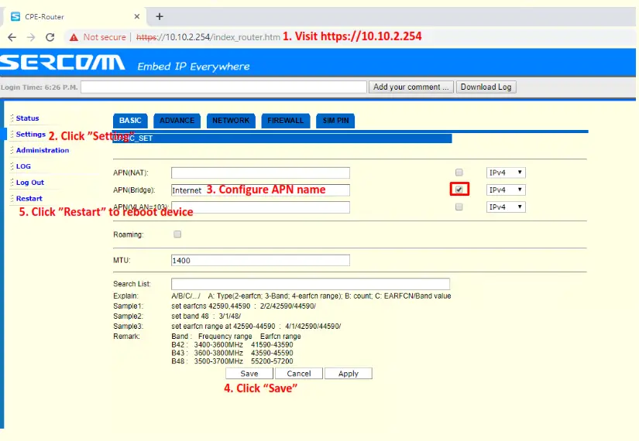Close the CPE-Router tab

(137, 17)
